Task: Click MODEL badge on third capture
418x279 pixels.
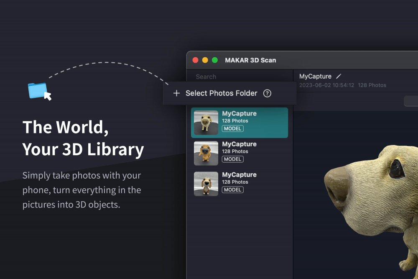Action: tap(232, 189)
